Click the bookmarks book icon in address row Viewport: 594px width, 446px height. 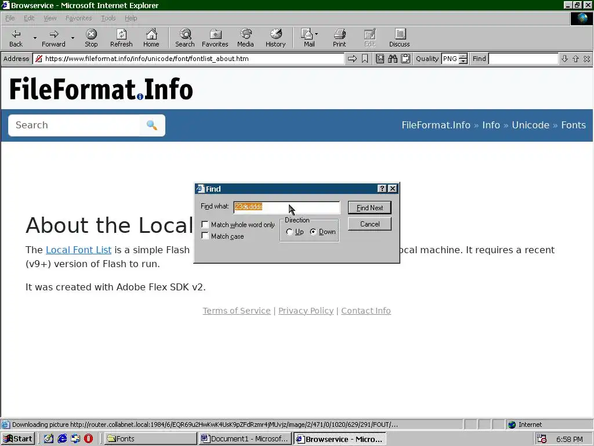point(380,59)
